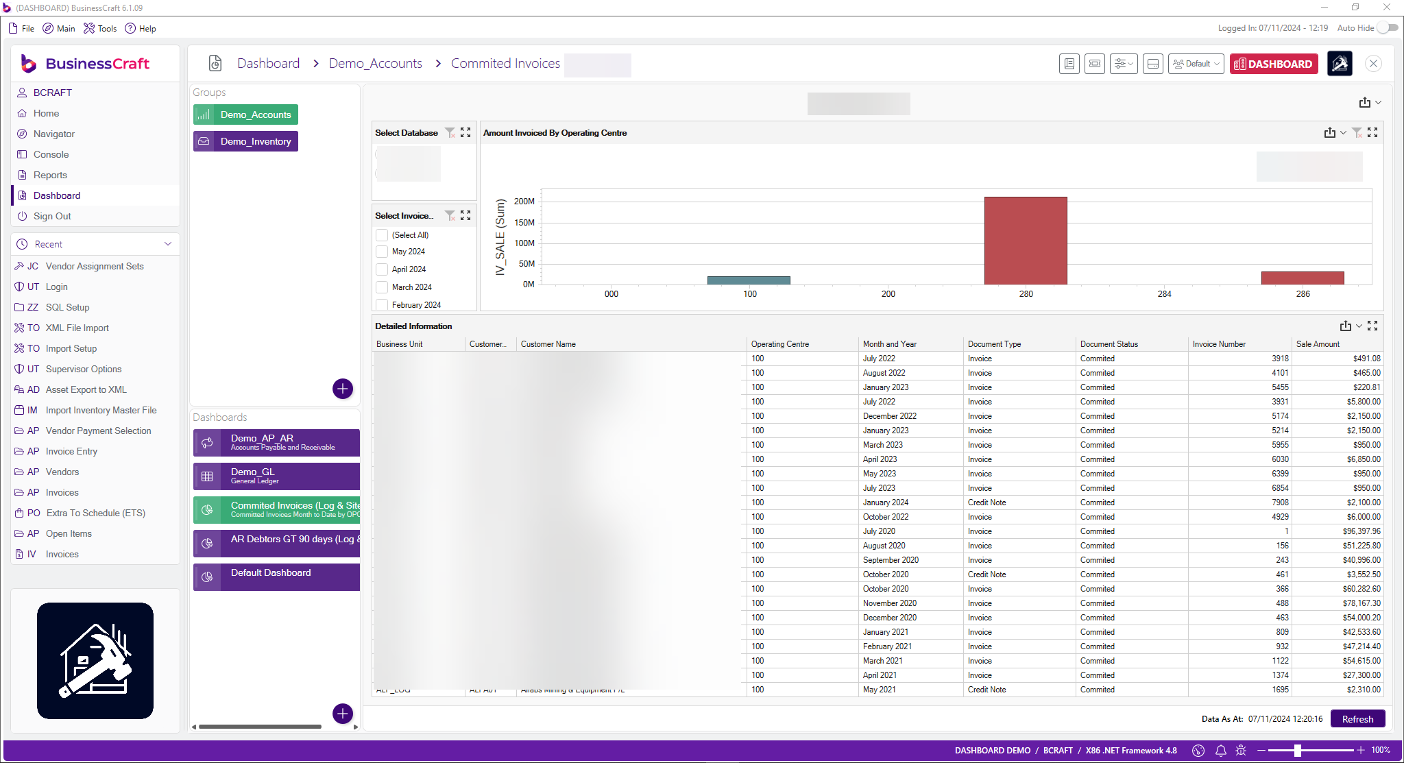Check the (Select All) invoice filter checkbox
Viewport: 1404px width, 763px height.
(x=382, y=234)
